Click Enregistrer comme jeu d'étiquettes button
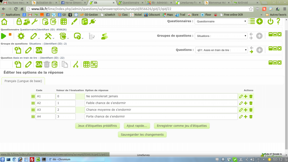 182,126
